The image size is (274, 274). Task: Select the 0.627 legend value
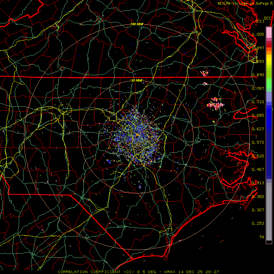click(258, 129)
